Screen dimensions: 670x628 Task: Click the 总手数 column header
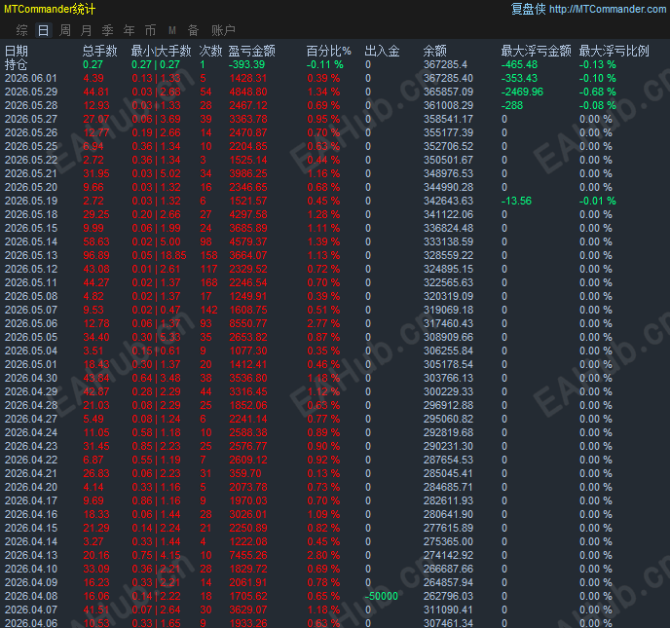pos(100,52)
